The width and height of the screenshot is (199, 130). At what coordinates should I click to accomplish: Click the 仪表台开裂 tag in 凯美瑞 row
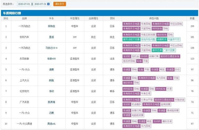(x=147, y=100)
